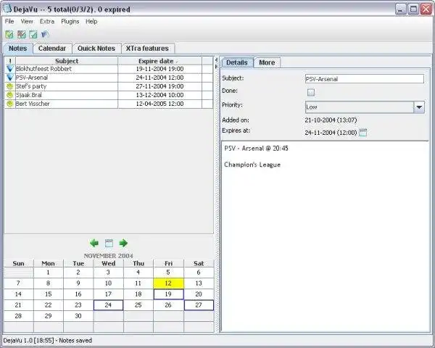
Task: Click the first green checkmark toolbar icon
Action: pyautogui.click(x=9, y=34)
